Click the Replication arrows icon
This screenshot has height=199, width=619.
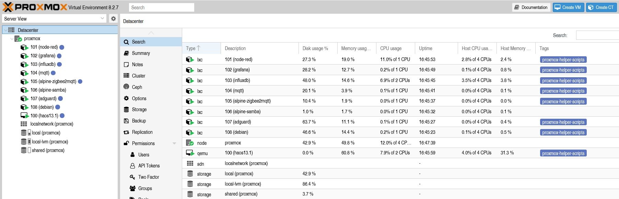click(x=126, y=132)
